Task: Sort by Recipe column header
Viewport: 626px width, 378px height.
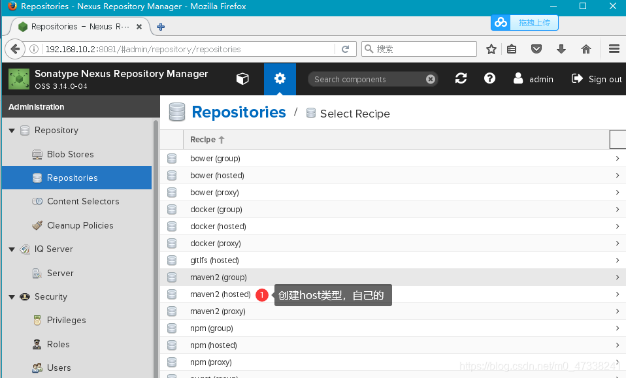Action: click(x=207, y=140)
